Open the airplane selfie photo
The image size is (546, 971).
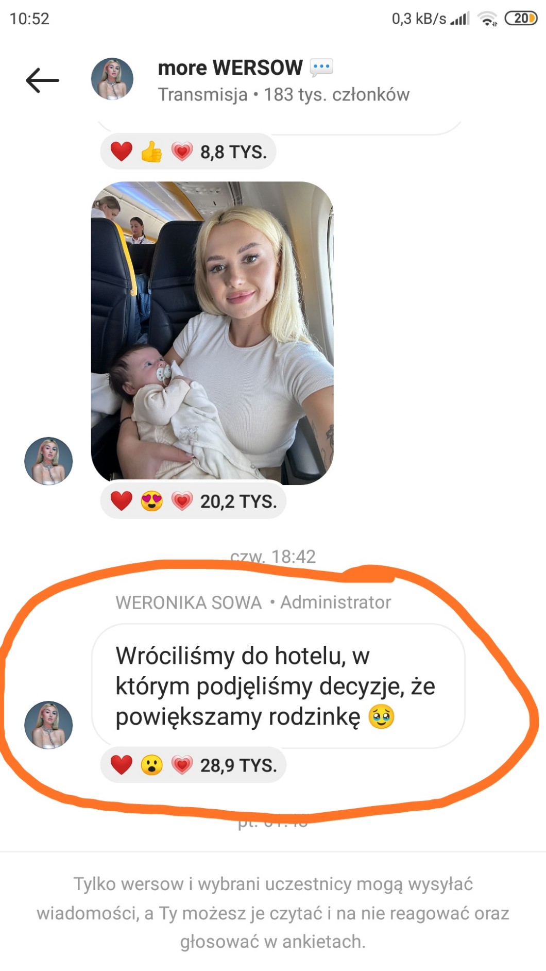pyautogui.click(x=212, y=333)
